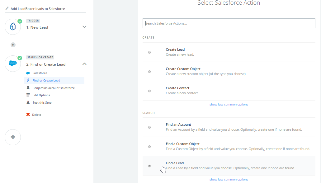Add a new step with the large plus
Image resolution: width=321 pixels, height=183 pixels.
point(13,137)
